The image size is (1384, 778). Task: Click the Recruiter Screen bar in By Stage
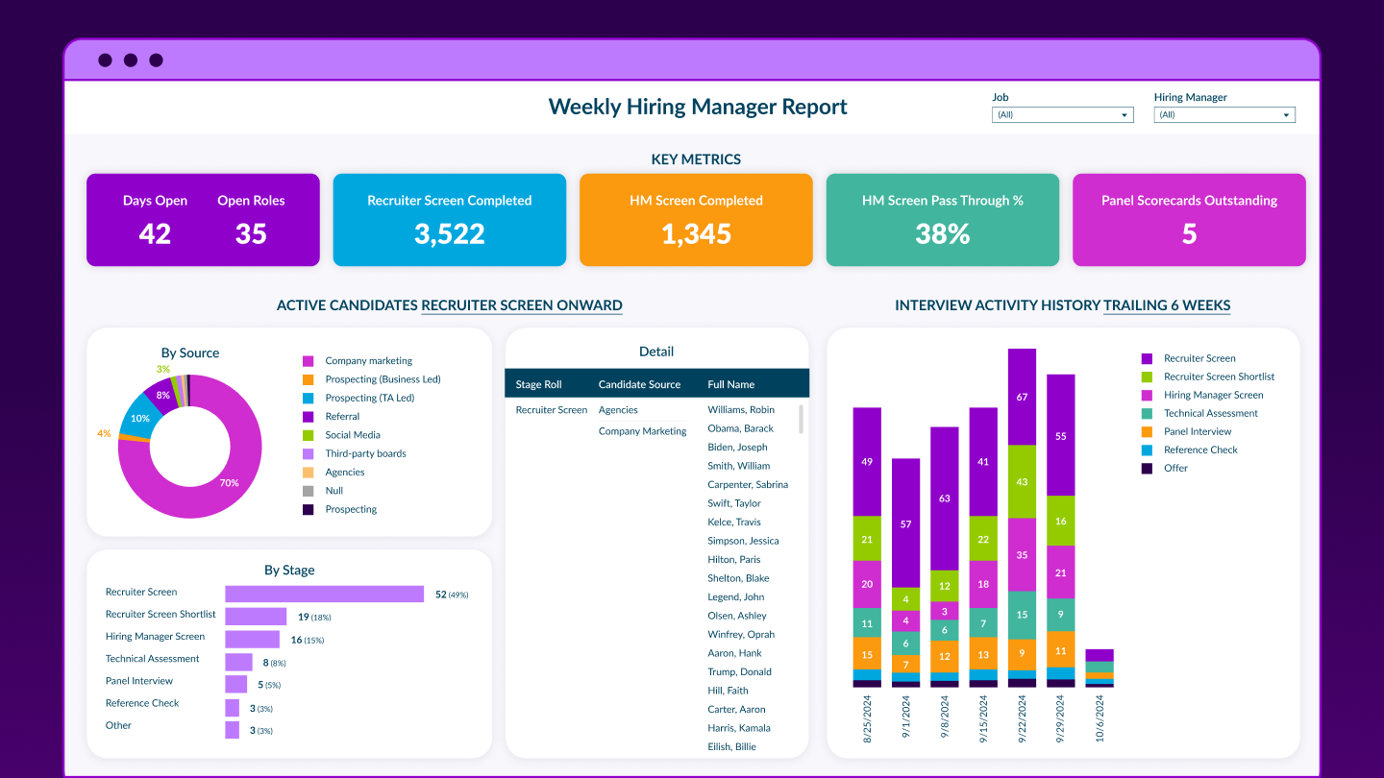pyautogui.click(x=324, y=595)
